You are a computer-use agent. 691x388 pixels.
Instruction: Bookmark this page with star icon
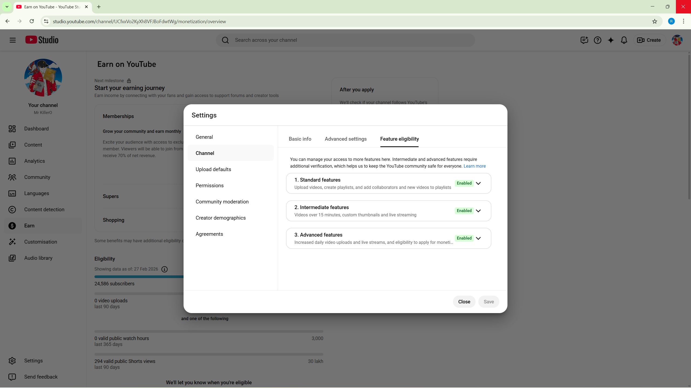tap(655, 22)
